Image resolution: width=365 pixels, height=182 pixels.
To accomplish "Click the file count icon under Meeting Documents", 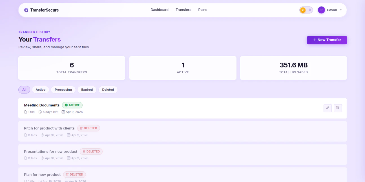I will click(25, 112).
